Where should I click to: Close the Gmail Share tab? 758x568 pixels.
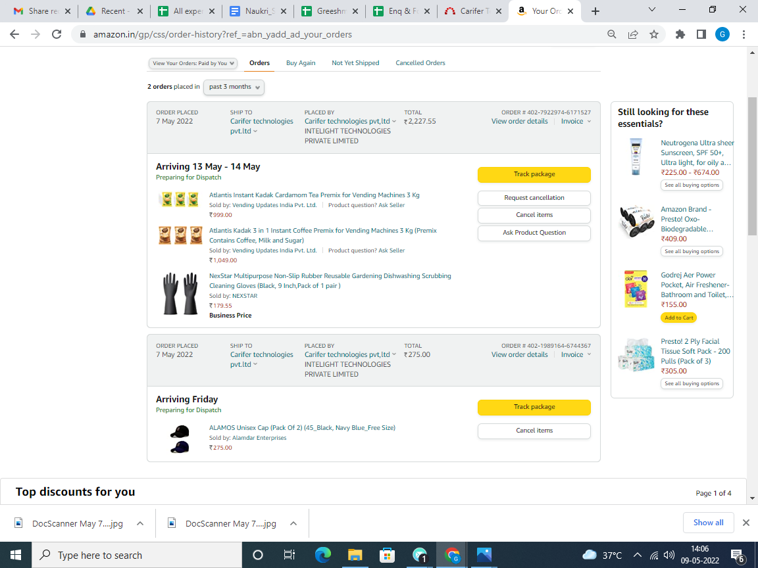67,11
